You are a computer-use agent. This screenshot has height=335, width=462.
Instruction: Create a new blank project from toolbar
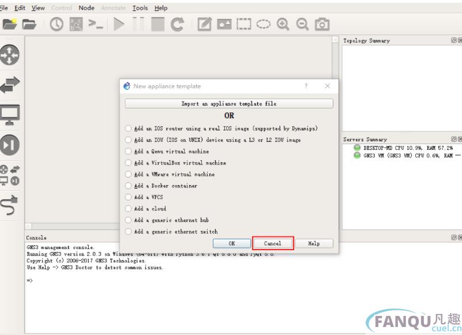(9, 24)
